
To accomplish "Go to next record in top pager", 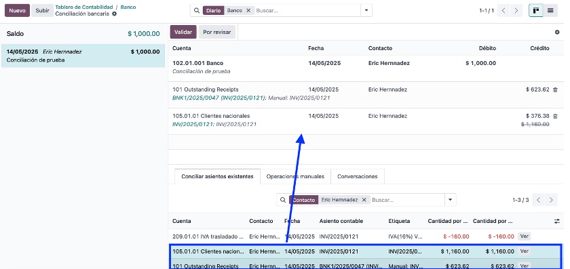I will click(x=516, y=11).
